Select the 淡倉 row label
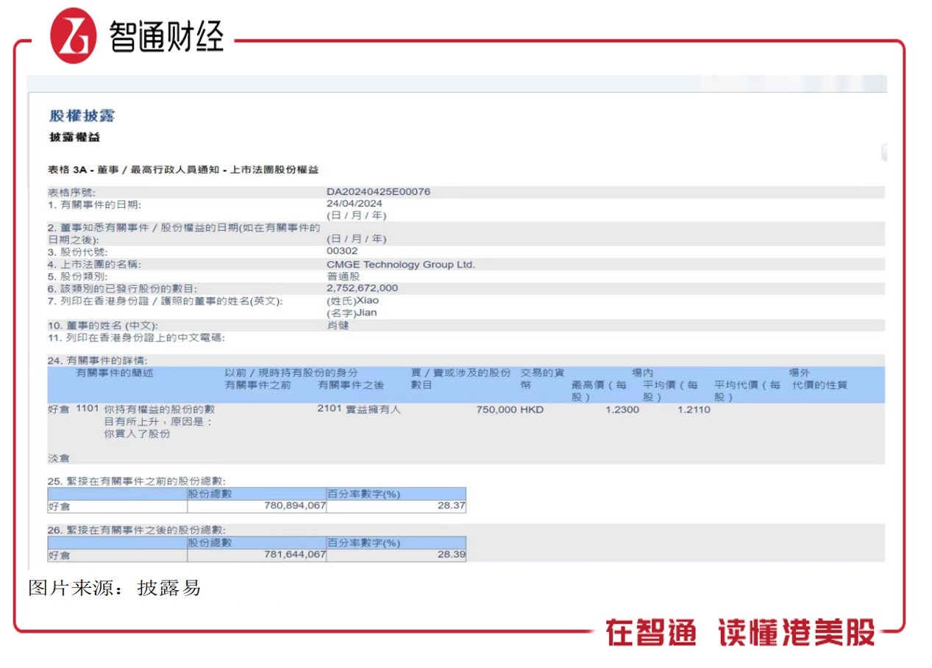The image size is (932, 668). coord(58,458)
